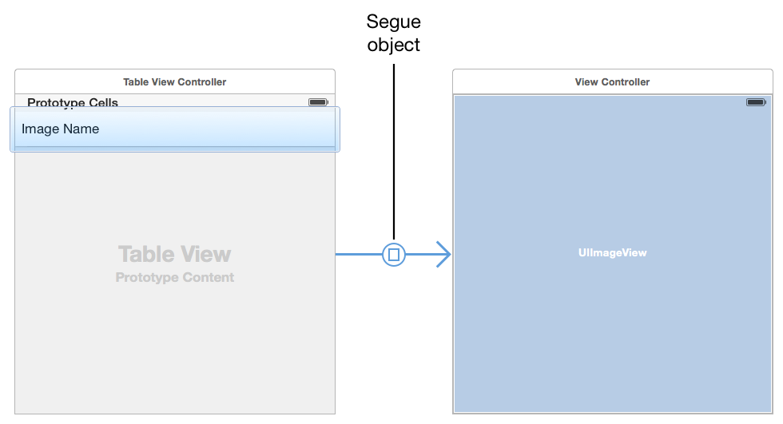Click the Prototype Content placeholder text
Screen dimensions: 783x424
174,278
